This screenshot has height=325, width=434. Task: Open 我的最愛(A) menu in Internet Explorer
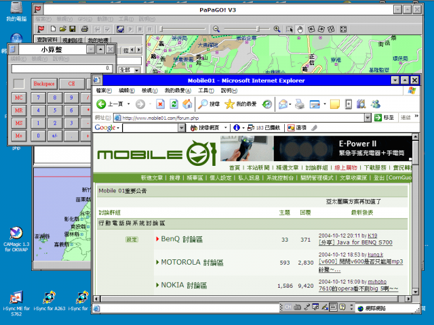click(x=178, y=90)
